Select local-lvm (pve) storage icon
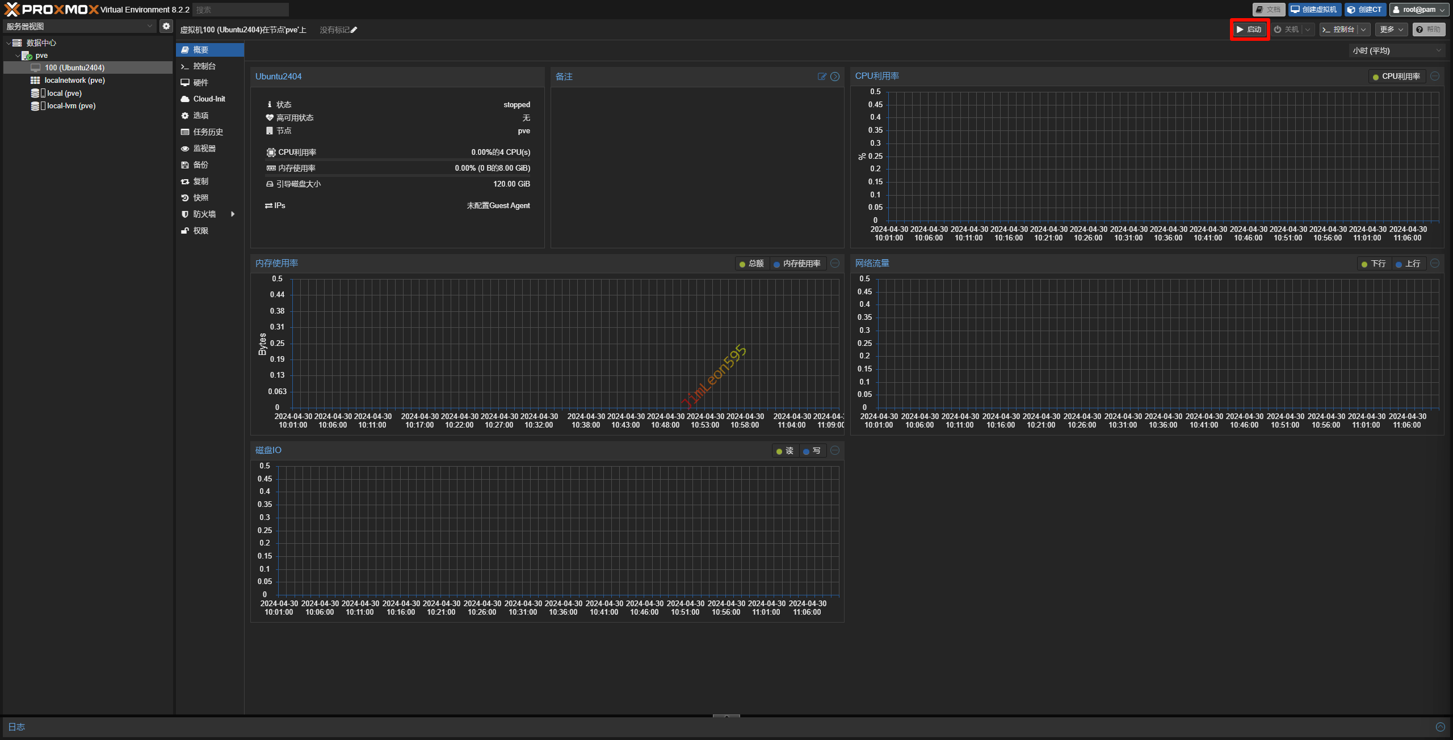 click(35, 106)
